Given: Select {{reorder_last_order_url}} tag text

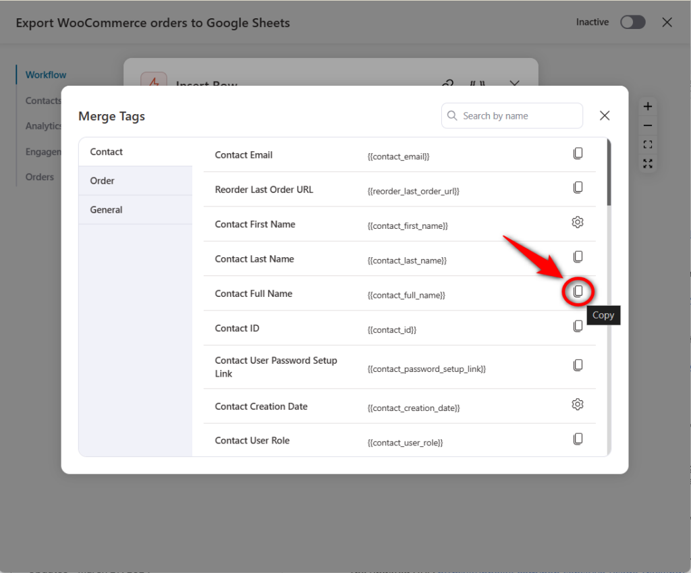Looking at the screenshot, I should [414, 191].
